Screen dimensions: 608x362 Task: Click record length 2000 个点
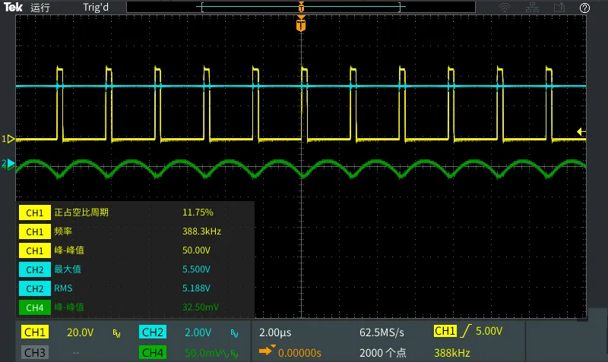click(x=383, y=353)
